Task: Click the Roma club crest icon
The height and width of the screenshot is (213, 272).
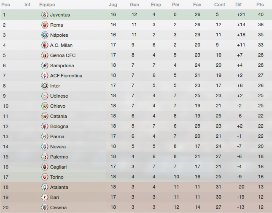Action: pyautogui.click(x=45, y=25)
